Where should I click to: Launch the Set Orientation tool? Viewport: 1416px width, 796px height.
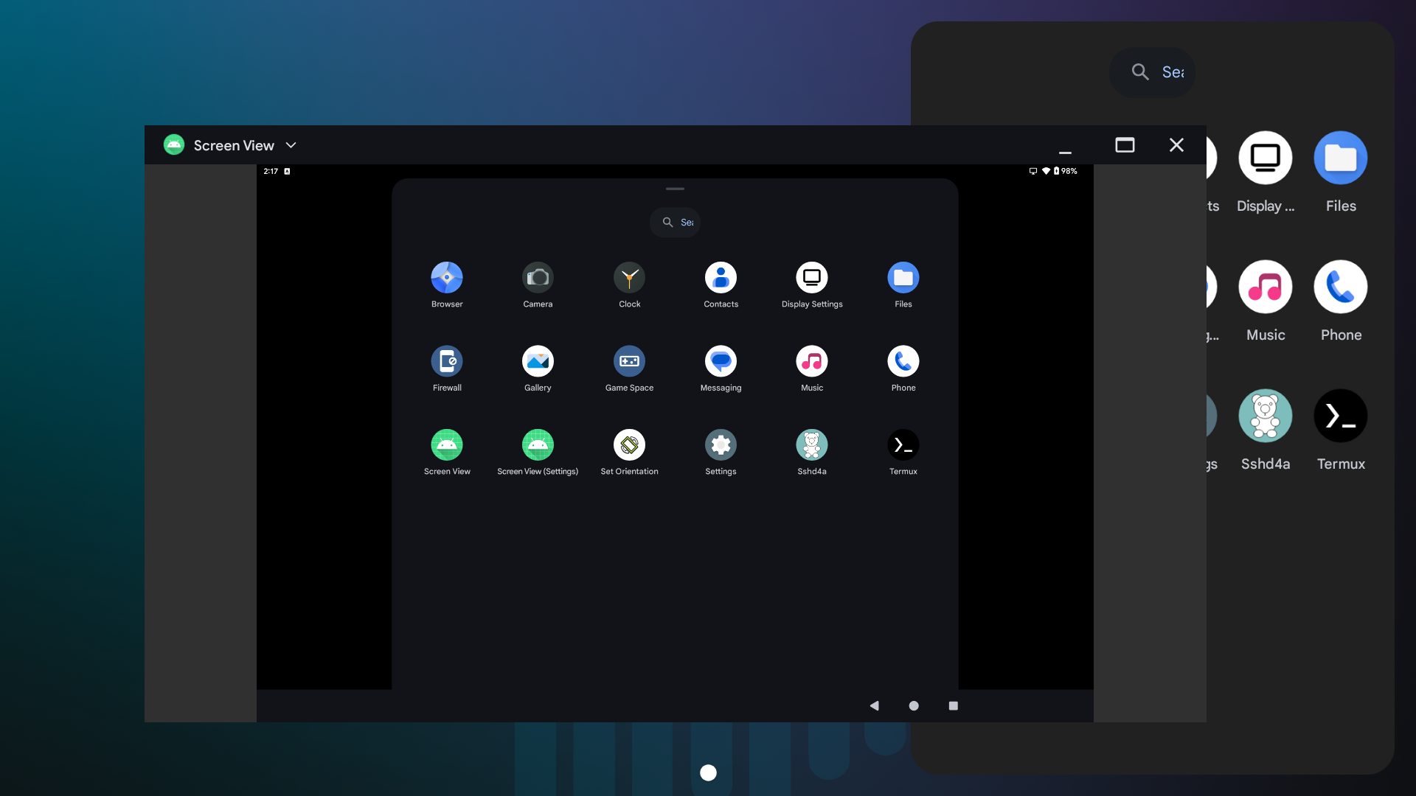[629, 444]
